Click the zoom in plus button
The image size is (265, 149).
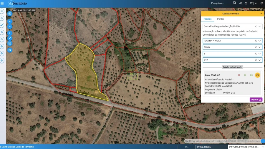[10, 21]
